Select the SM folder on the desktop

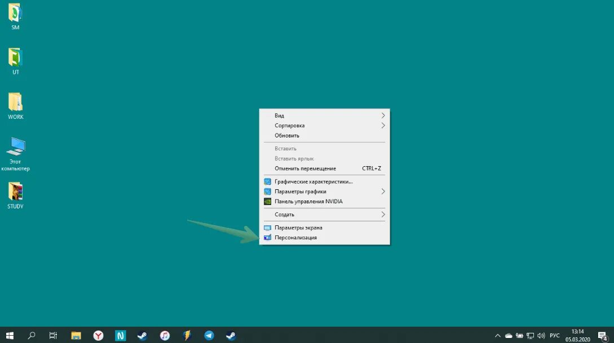pyautogui.click(x=15, y=16)
